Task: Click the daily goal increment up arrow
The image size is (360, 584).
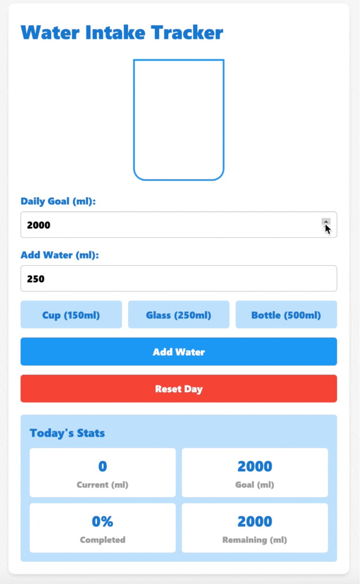Action: [x=326, y=222]
